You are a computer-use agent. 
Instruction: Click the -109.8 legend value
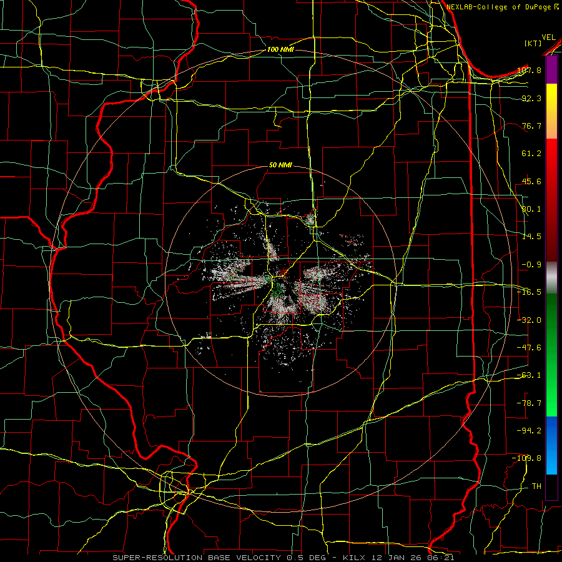pyautogui.click(x=527, y=458)
